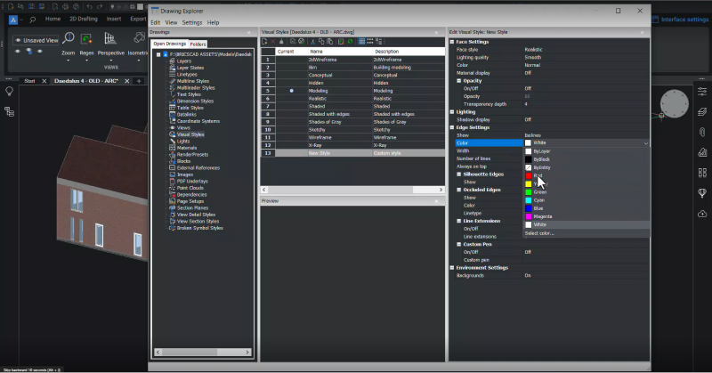
Task: Click the scissors Cut icon in Visual Styles toolbar
Action: [x=312, y=41]
